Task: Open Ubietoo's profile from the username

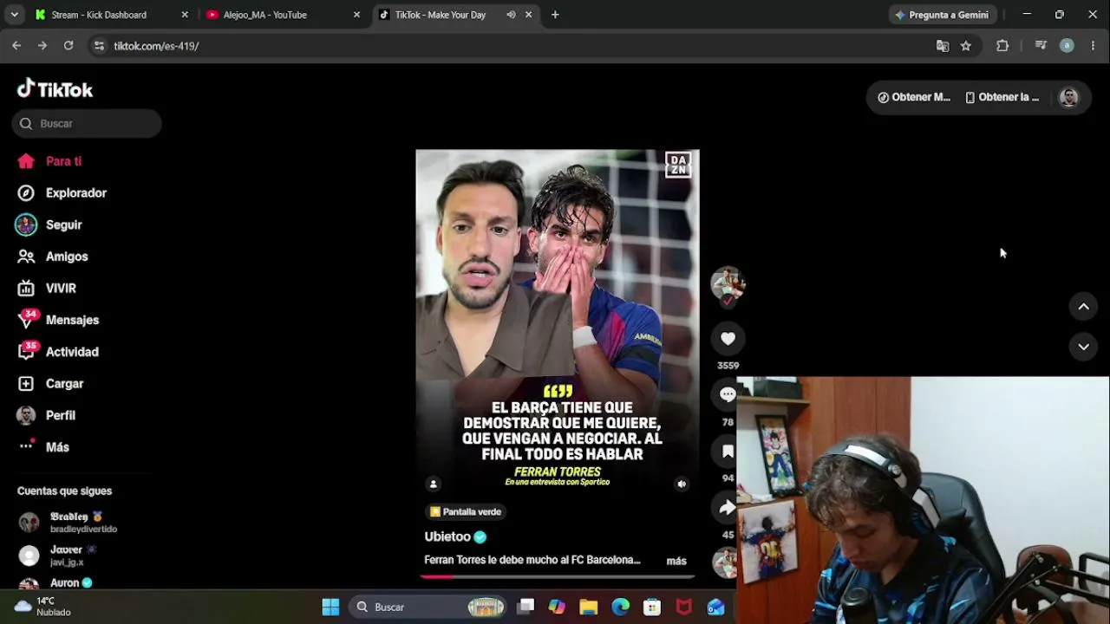Action: tap(447, 536)
